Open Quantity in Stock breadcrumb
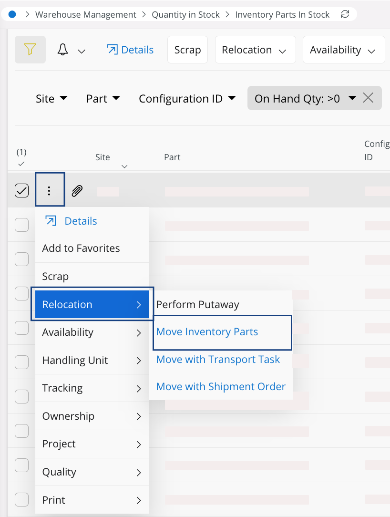The height and width of the screenshot is (517, 390). tap(185, 15)
